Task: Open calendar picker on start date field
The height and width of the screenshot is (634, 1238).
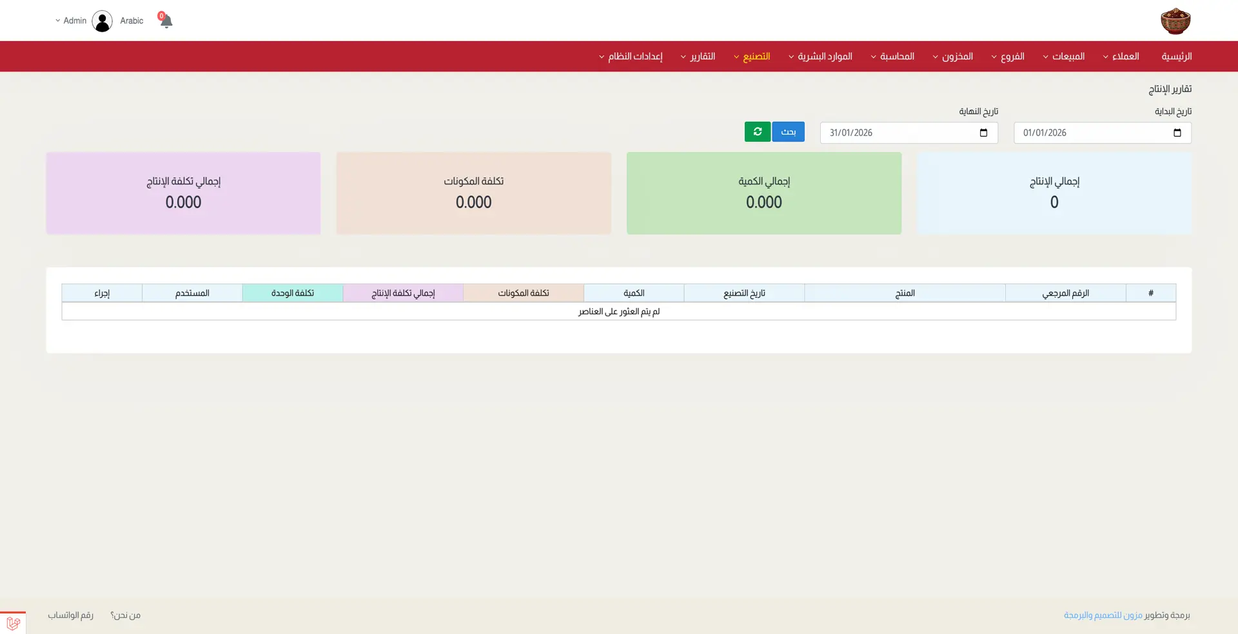Action: [1177, 133]
